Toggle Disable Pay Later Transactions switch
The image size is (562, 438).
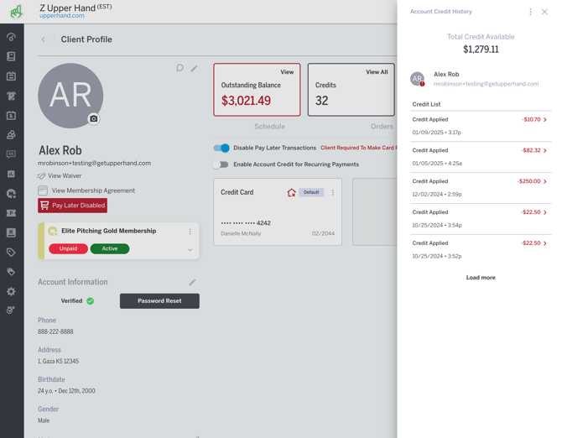click(221, 148)
